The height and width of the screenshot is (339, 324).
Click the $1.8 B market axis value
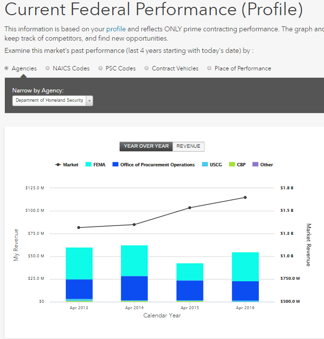(x=287, y=188)
